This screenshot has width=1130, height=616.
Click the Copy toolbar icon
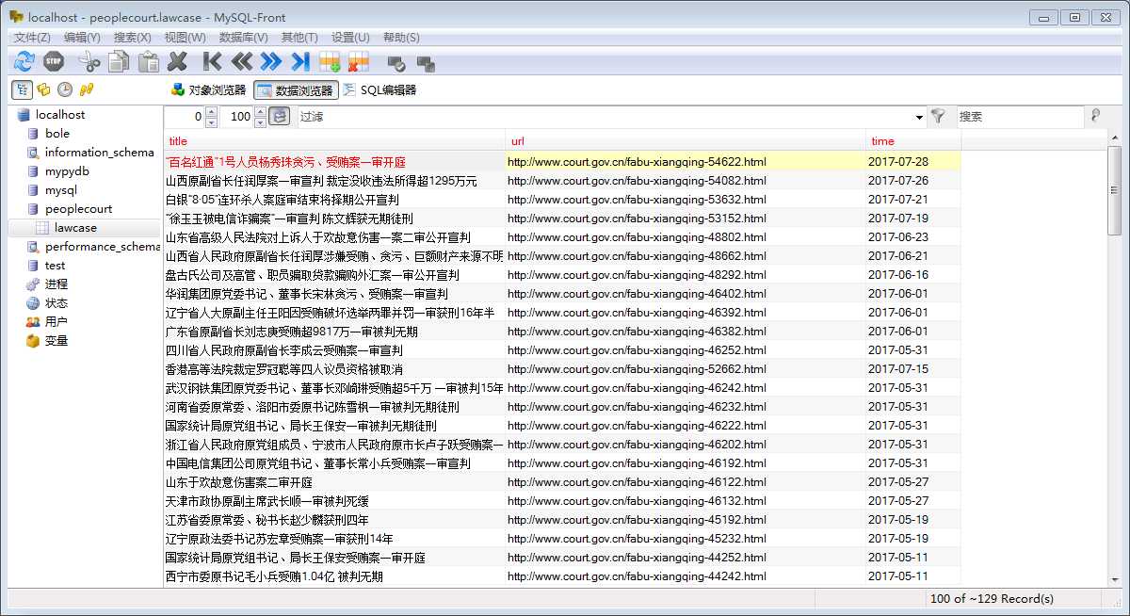119,62
